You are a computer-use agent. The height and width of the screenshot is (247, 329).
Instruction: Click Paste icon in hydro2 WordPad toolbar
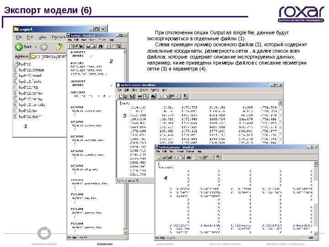point(118,46)
